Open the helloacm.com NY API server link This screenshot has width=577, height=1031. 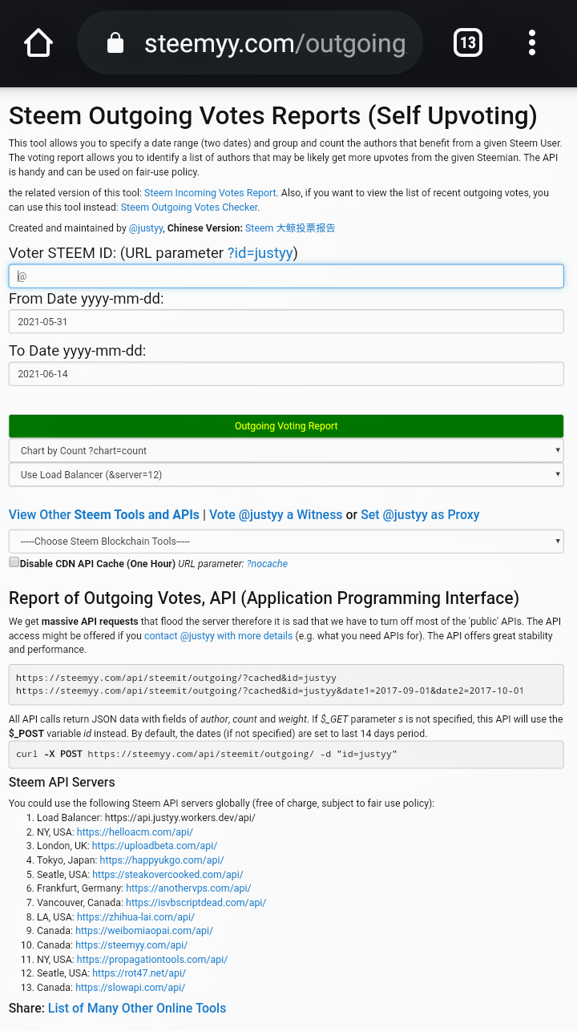135,832
